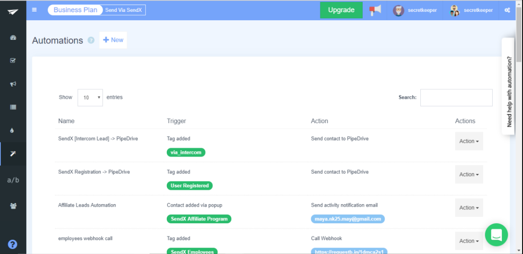Click the Business Plan badge
The height and width of the screenshot is (254, 523).
75,10
